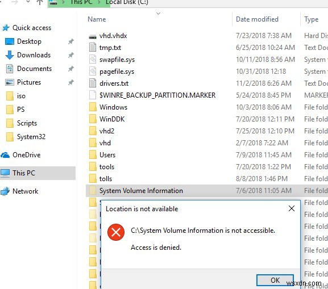
Task: Select the PS folder icon in sidebar
Action: click(10, 110)
